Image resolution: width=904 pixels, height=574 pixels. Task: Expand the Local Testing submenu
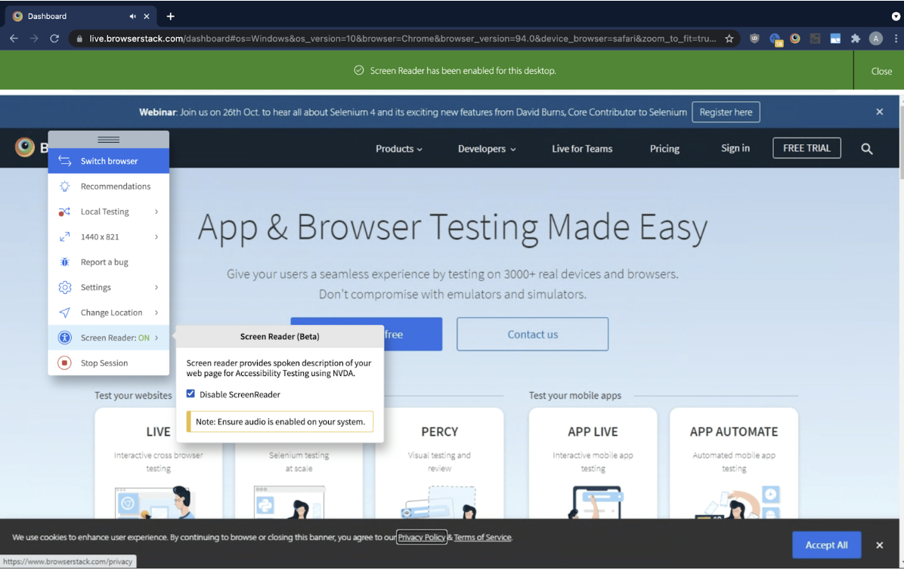point(156,212)
